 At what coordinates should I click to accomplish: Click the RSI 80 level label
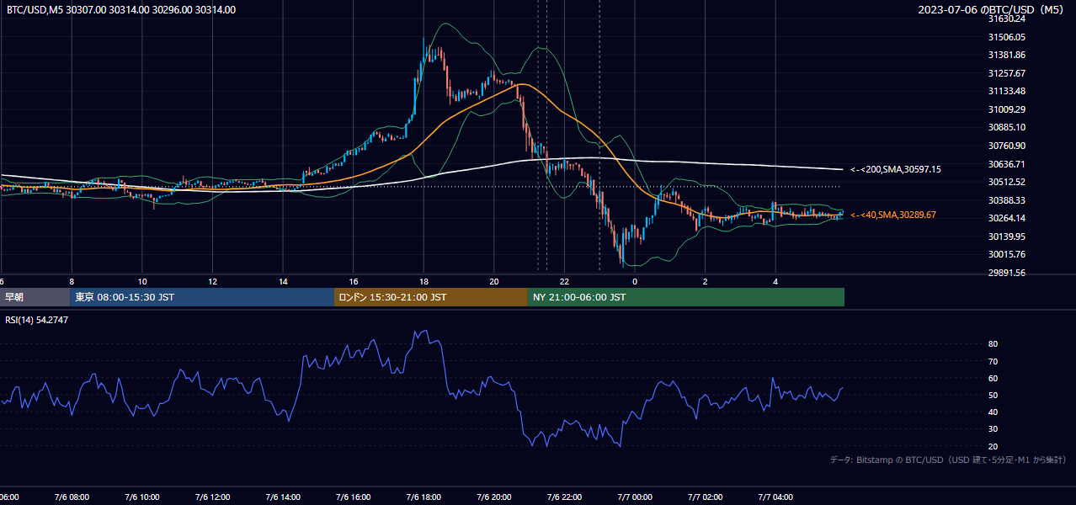click(x=993, y=344)
